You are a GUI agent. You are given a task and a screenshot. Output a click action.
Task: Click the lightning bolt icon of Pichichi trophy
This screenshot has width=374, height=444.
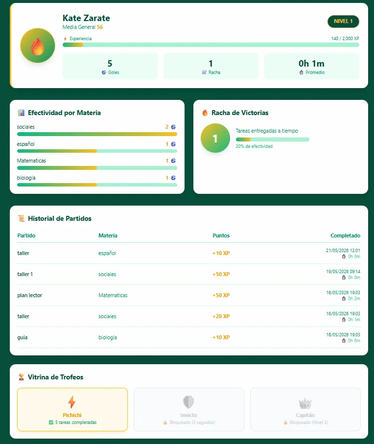(72, 402)
